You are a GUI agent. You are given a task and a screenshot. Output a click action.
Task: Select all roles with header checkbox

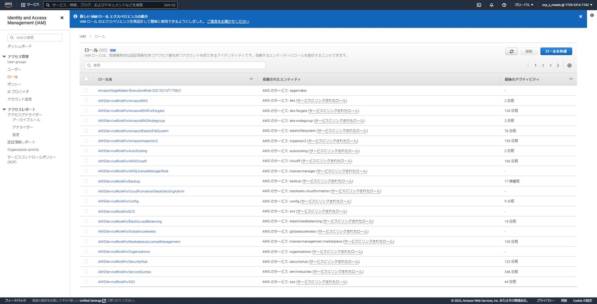[x=86, y=79]
